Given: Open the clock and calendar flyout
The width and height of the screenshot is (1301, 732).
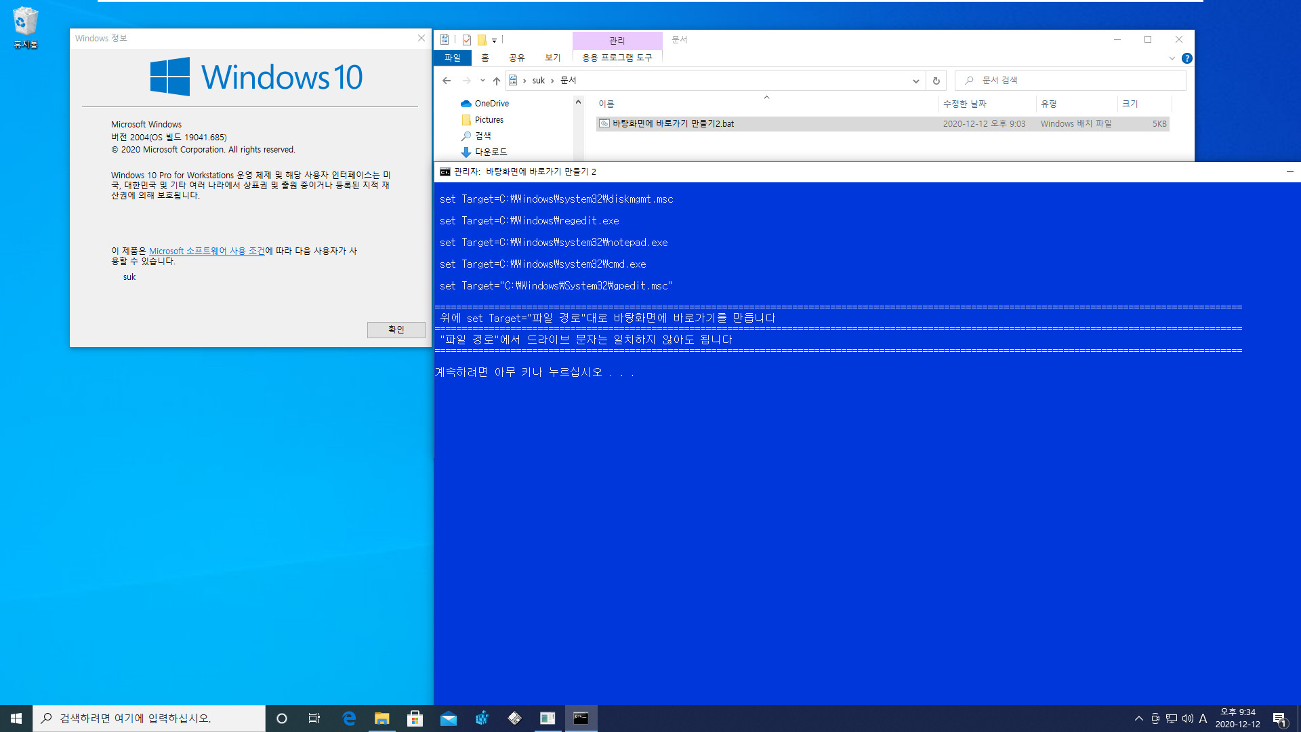Looking at the screenshot, I should 1238,718.
